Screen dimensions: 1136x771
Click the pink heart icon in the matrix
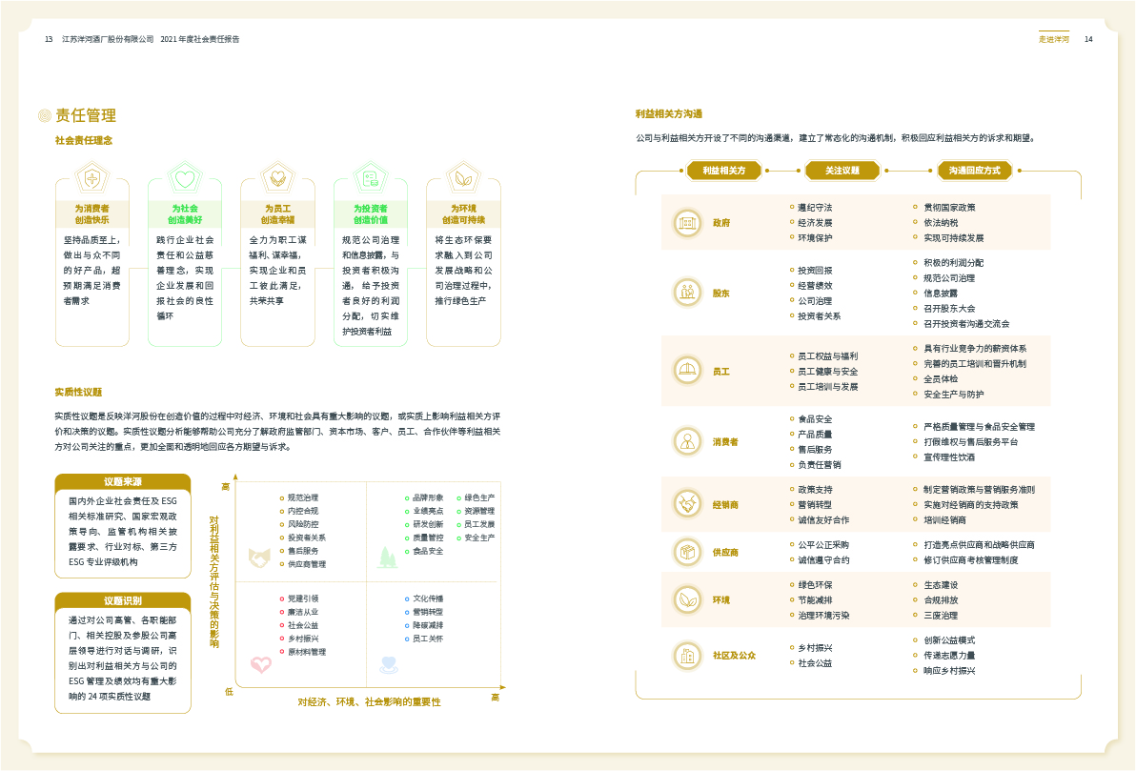[260, 664]
